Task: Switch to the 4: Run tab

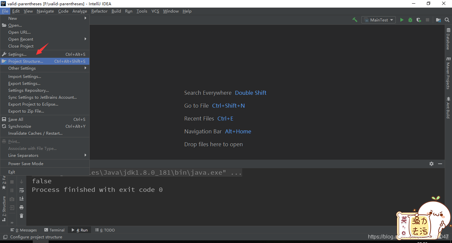Action: (79, 230)
